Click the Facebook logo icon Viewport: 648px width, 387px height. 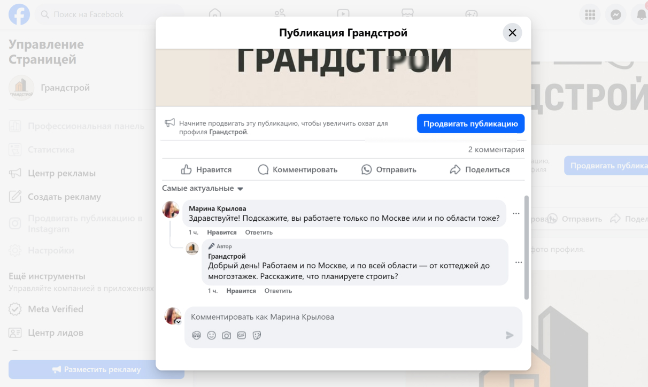(19, 14)
